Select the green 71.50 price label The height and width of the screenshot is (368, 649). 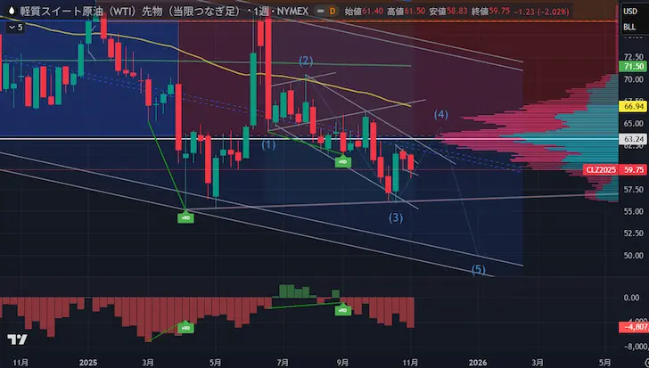(x=634, y=67)
